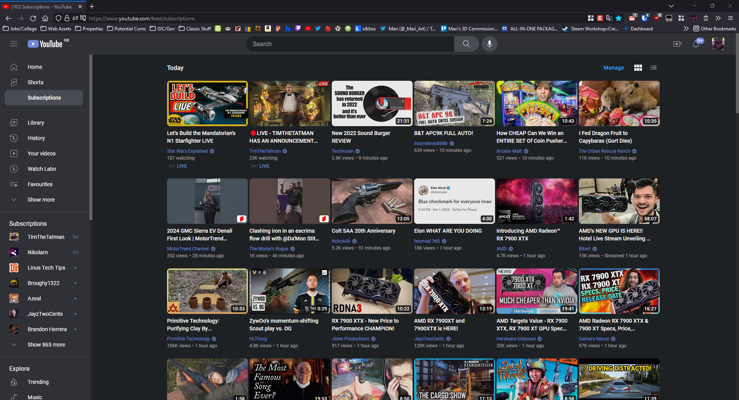Go back with browser back arrow
This screenshot has width=739, height=400.
(x=8, y=18)
